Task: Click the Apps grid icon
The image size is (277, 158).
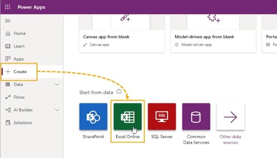Action: pyautogui.click(x=8, y=59)
